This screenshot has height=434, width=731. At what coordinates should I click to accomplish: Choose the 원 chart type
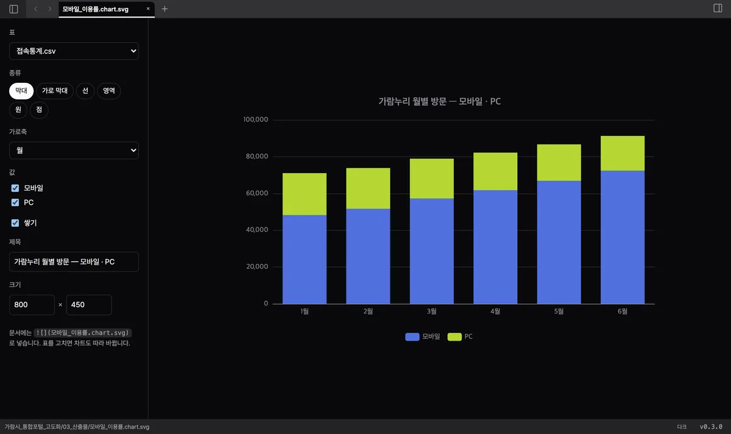point(18,110)
